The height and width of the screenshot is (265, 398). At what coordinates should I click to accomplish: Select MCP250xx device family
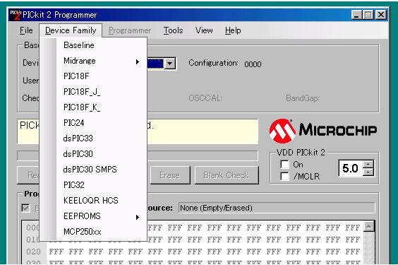[x=93, y=232]
